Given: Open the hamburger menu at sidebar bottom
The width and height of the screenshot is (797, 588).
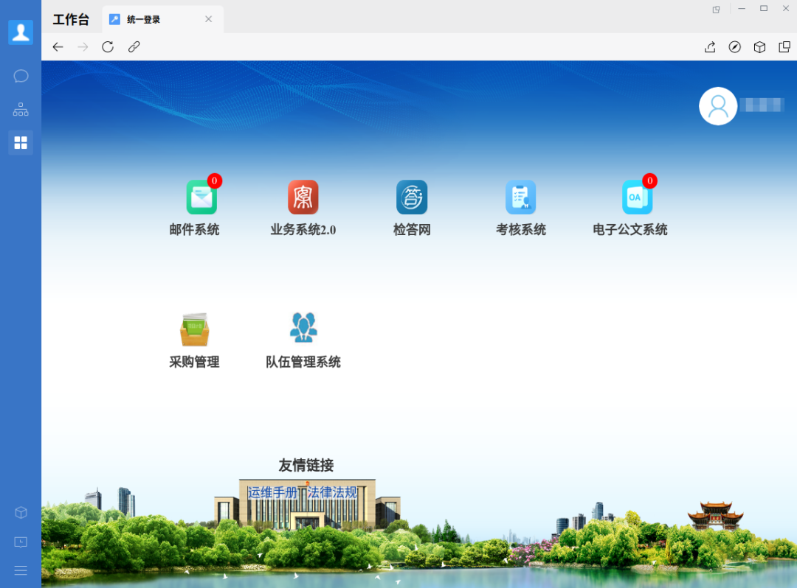Looking at the screenshot, I should (x=20, y=569).
